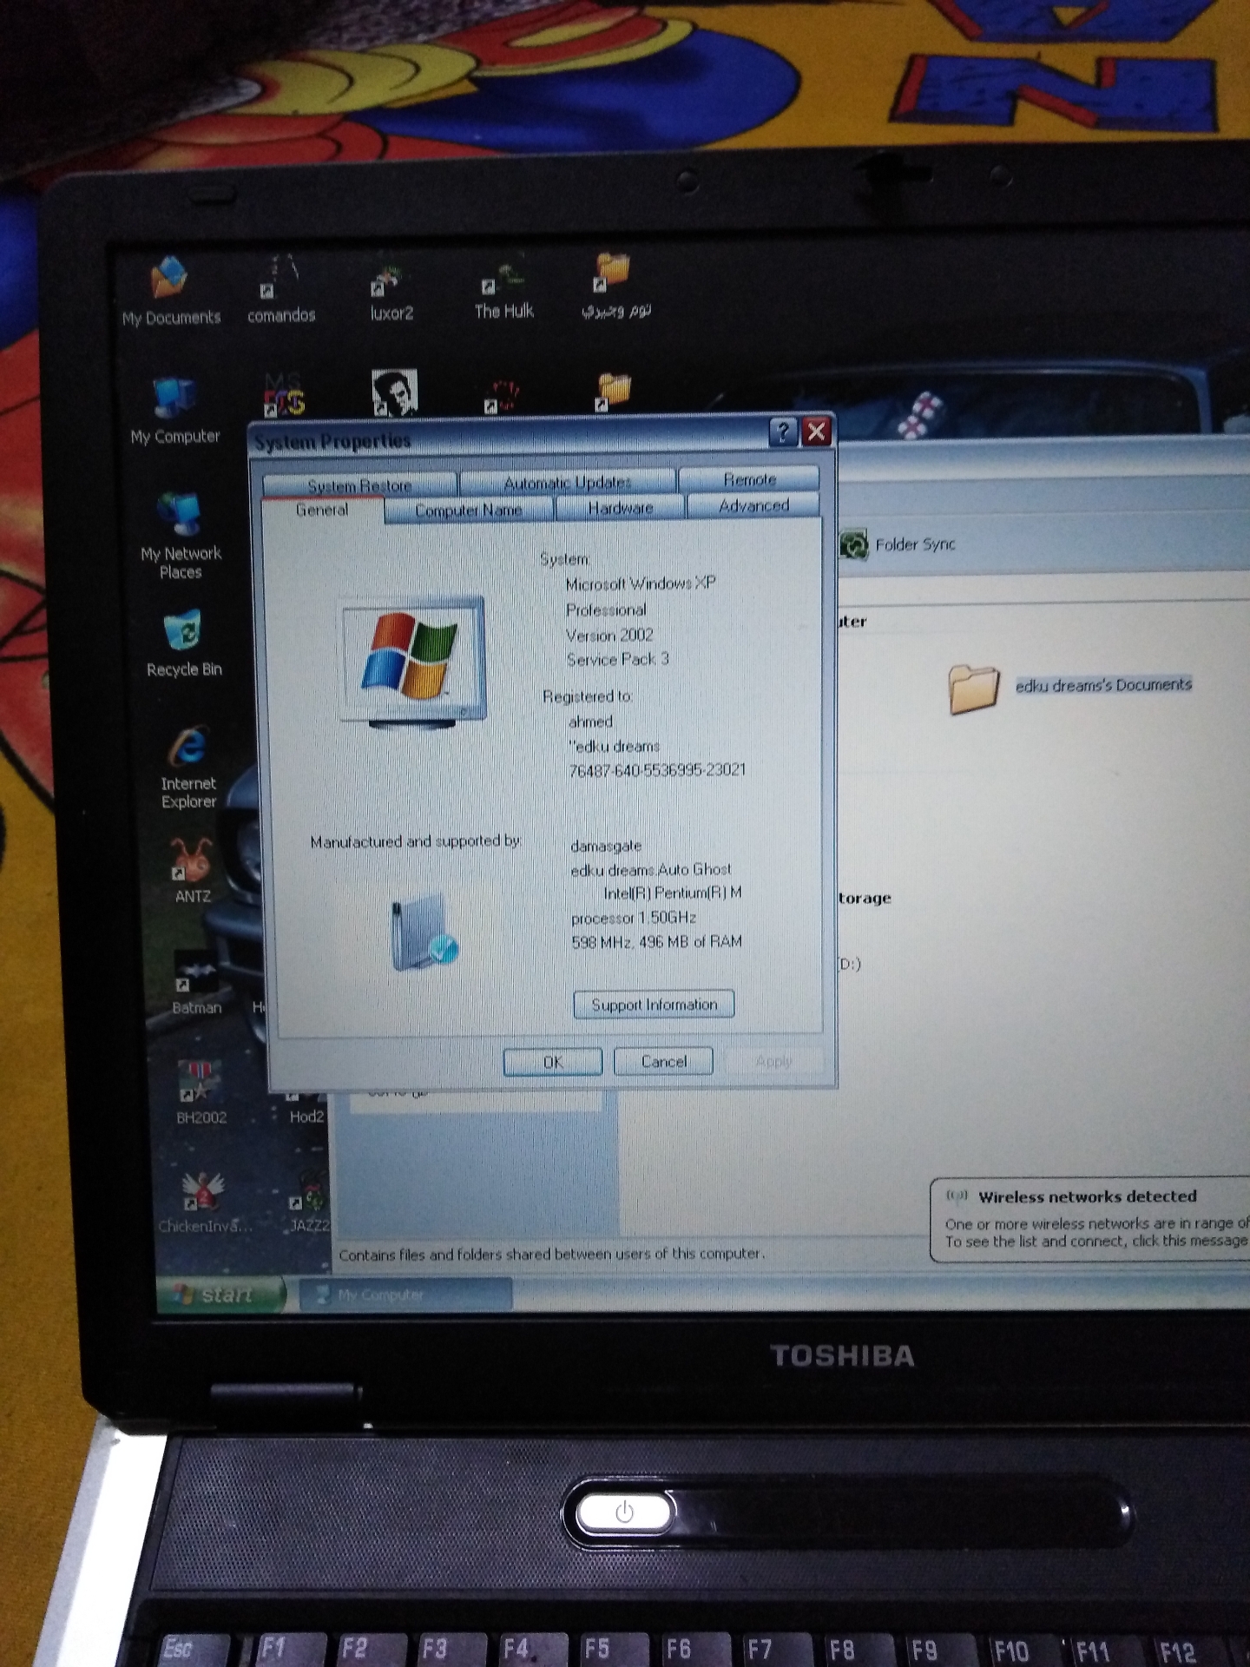The image size is (1250, 1667).
Task: Switch to the System Restore tab
Action: point(359,484)
